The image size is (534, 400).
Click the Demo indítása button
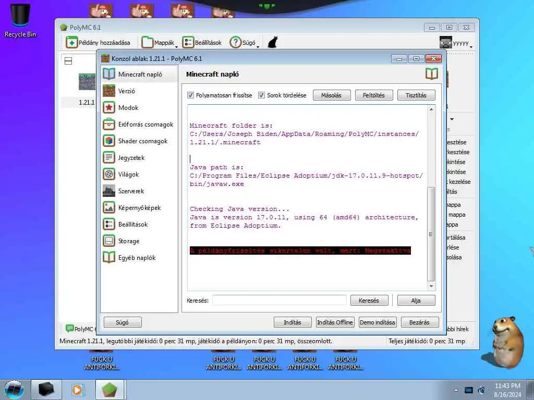click(378, 322)
